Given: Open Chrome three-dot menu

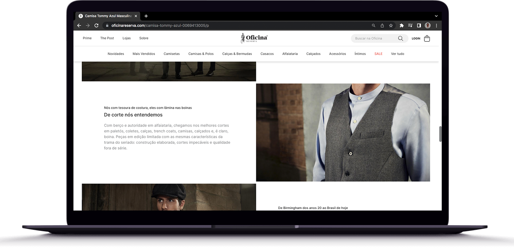Looking at the screenshot, I should (x=436, y=25).
